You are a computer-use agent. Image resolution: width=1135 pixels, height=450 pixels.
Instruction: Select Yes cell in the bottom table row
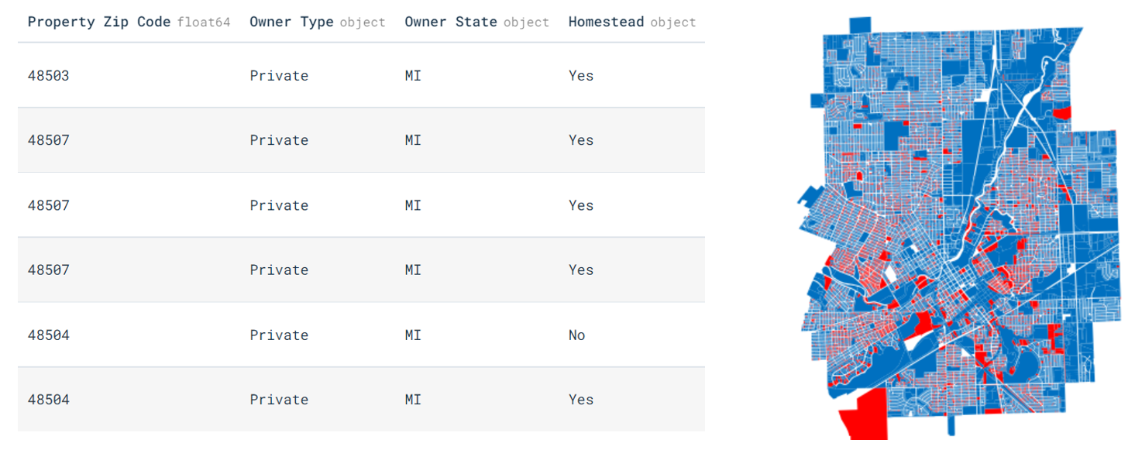tap(580, 400)
